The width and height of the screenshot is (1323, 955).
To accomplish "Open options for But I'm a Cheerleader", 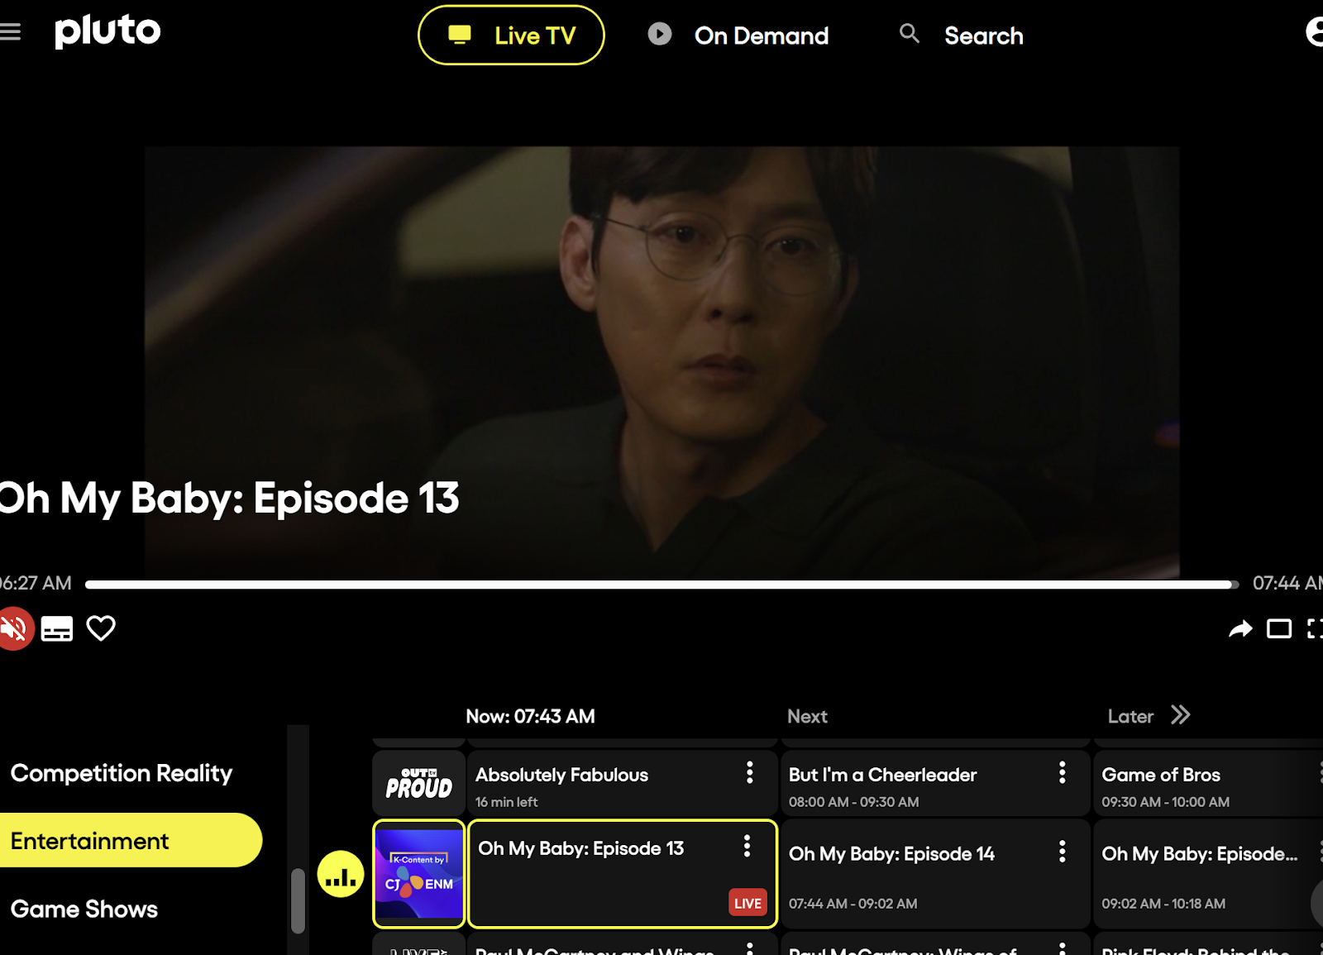I will pos(1063,773).
